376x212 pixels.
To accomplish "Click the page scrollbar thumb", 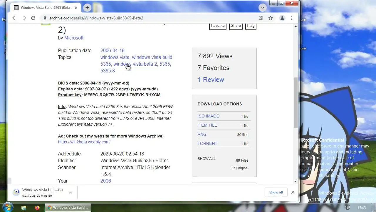I will (x=296, y=102).
